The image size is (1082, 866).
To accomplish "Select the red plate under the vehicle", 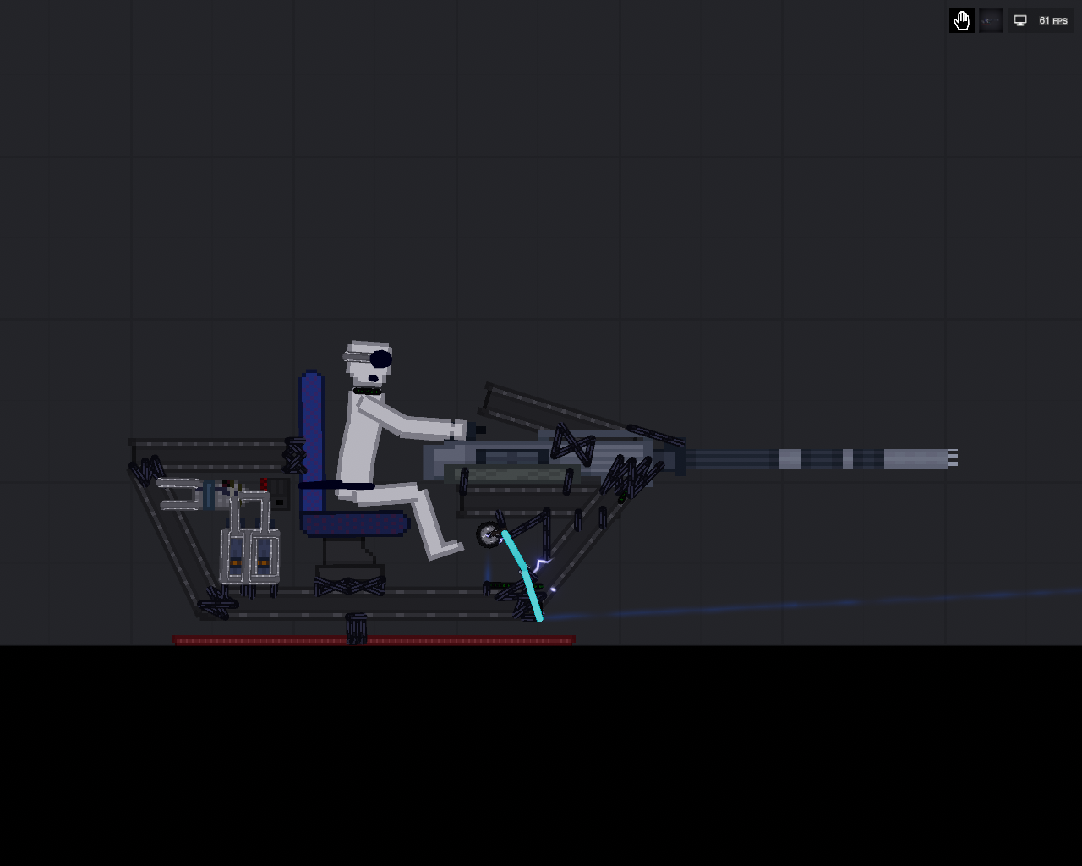I will point(374,640).
